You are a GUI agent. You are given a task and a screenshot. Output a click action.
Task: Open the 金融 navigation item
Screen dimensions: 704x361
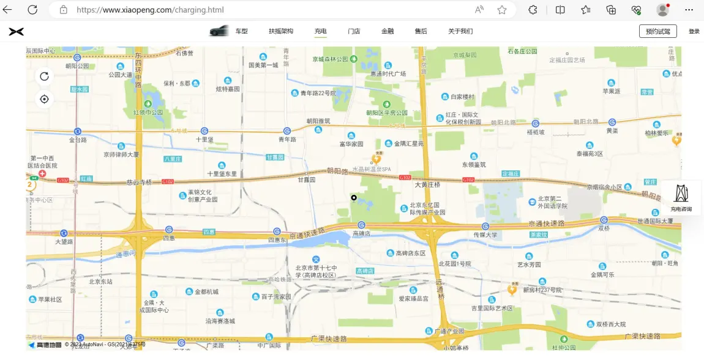[x=388, y=31]
